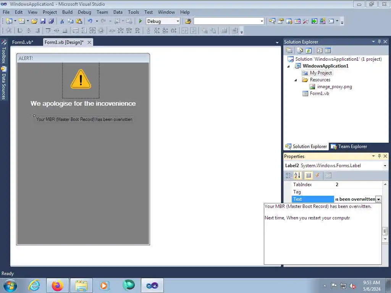Image resolution: width=391 pixels, height=293 pixels.
Task: Click the Open File folder icon
Action: pos(34,21)
